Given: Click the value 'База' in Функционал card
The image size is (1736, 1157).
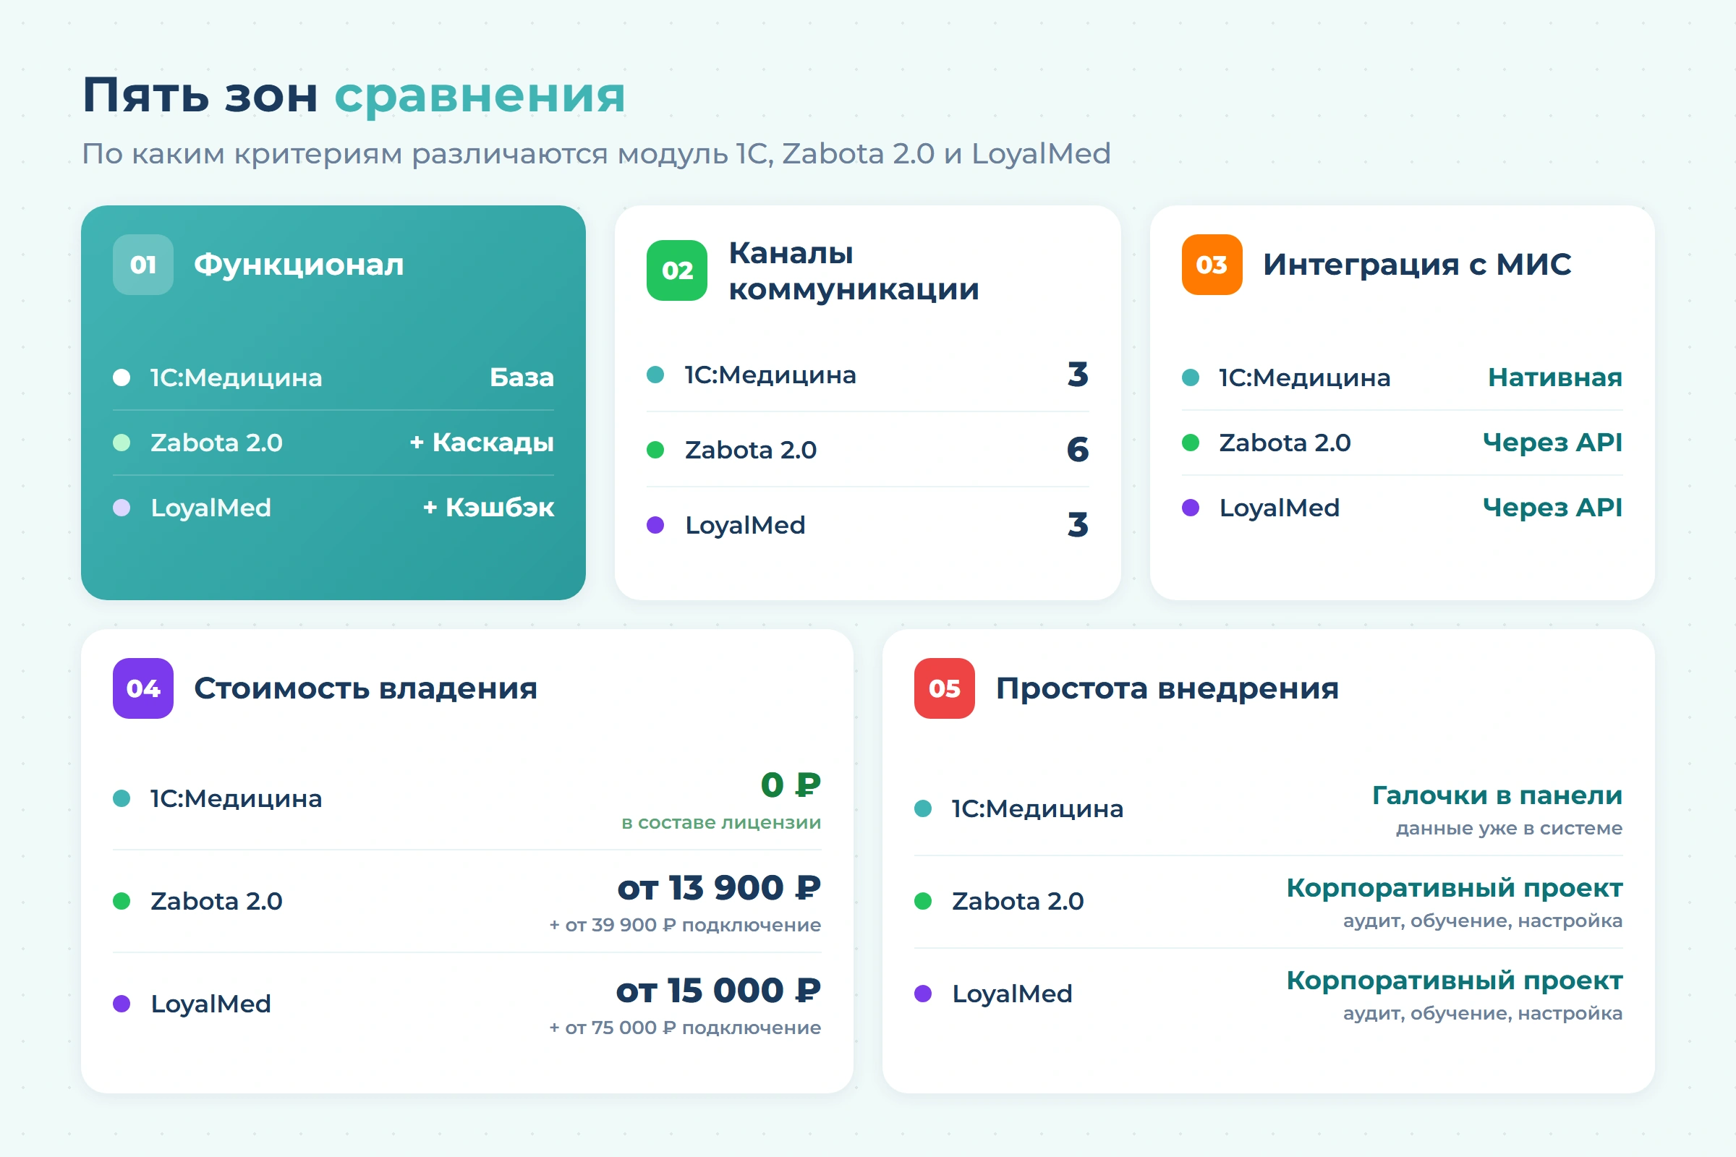Looking at the screenshot, I should pos(522,377).
